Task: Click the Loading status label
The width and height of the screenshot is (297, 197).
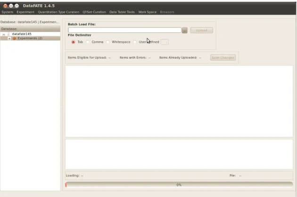Action: [73, 175]
